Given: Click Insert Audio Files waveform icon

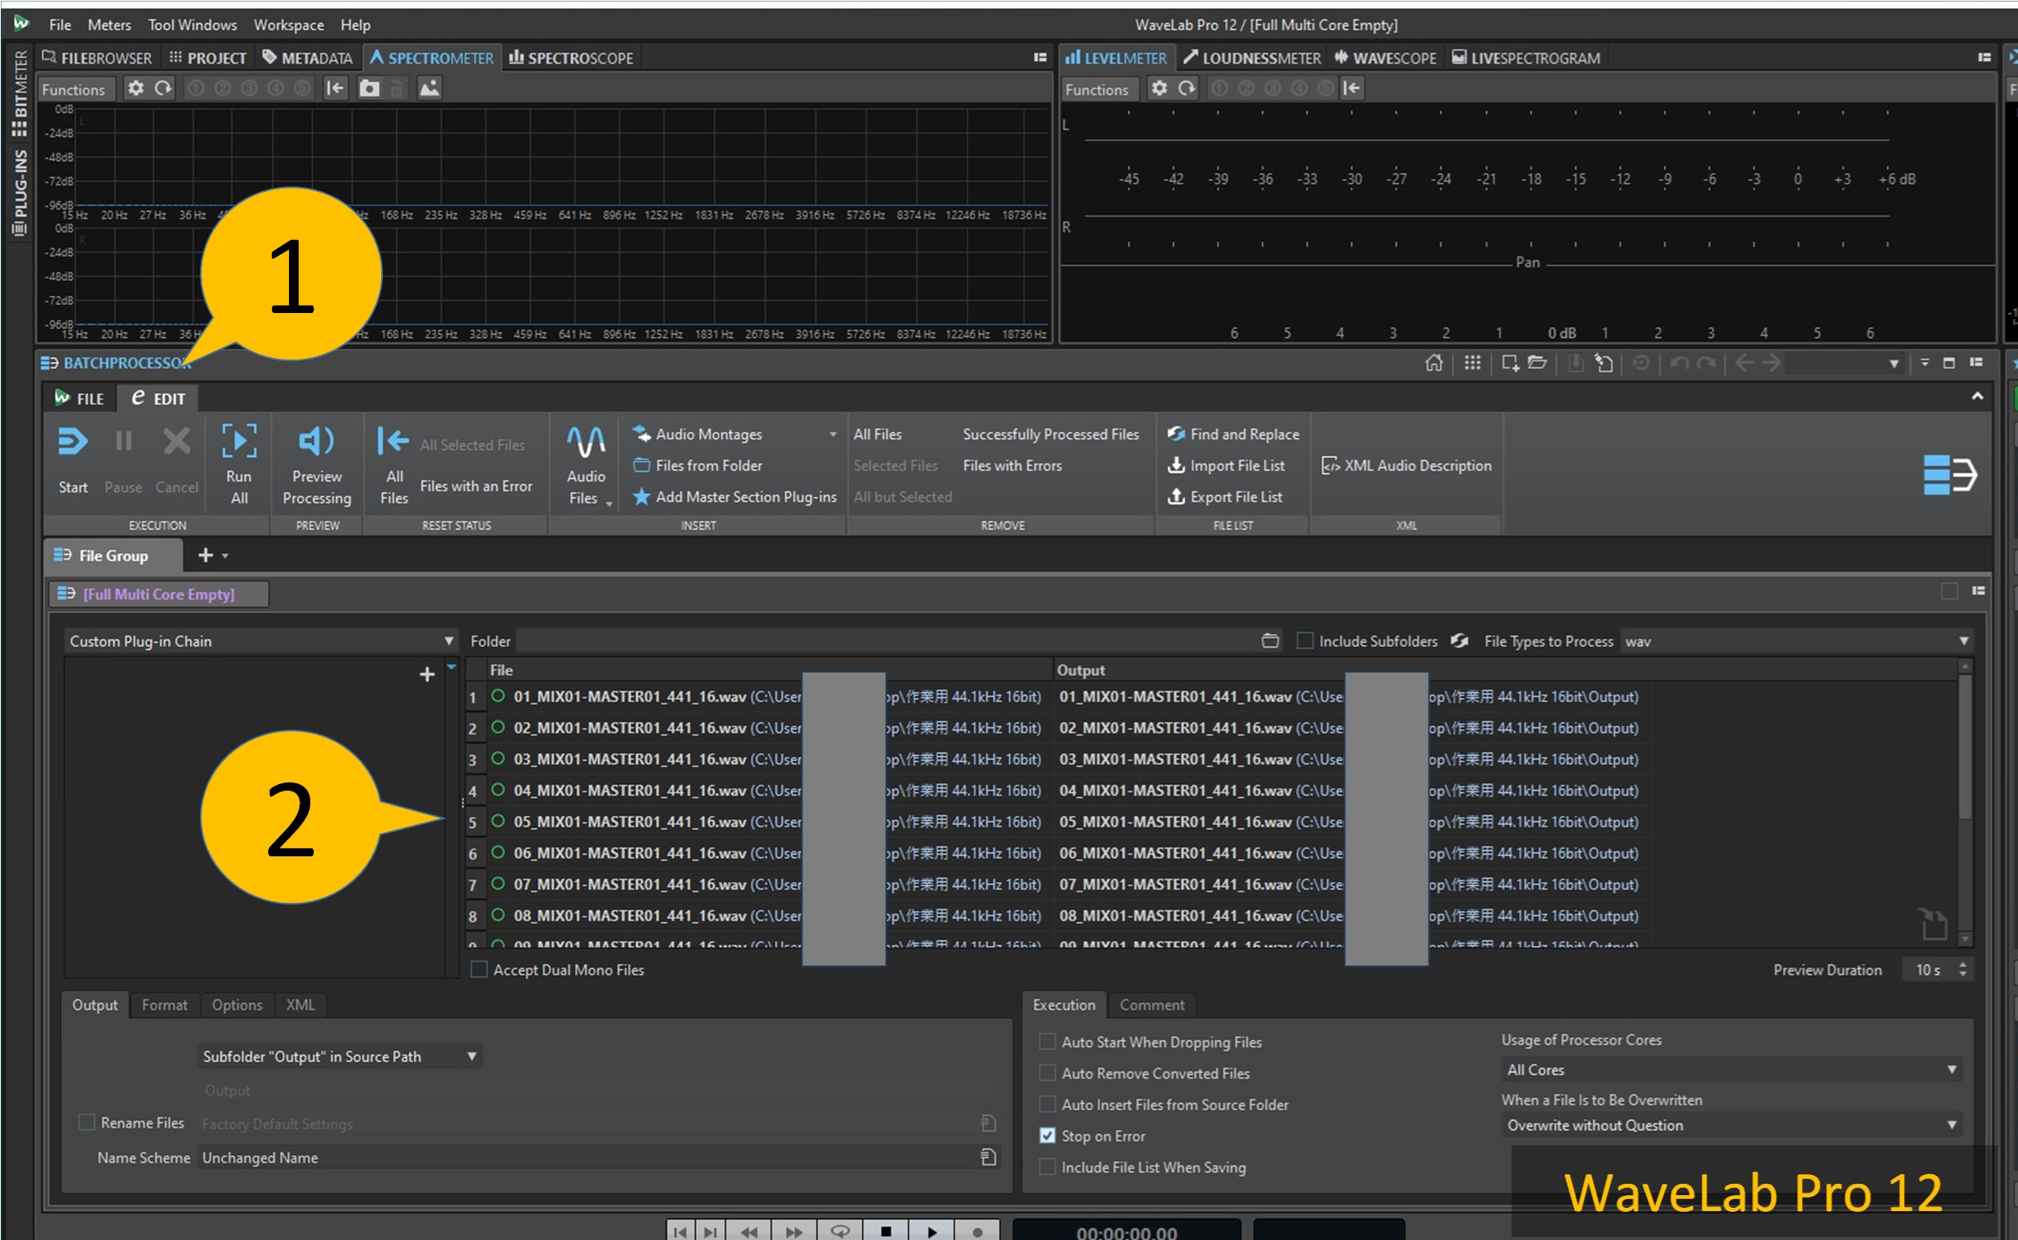Looking at the screenshot, I should click(x=585, y=442).
